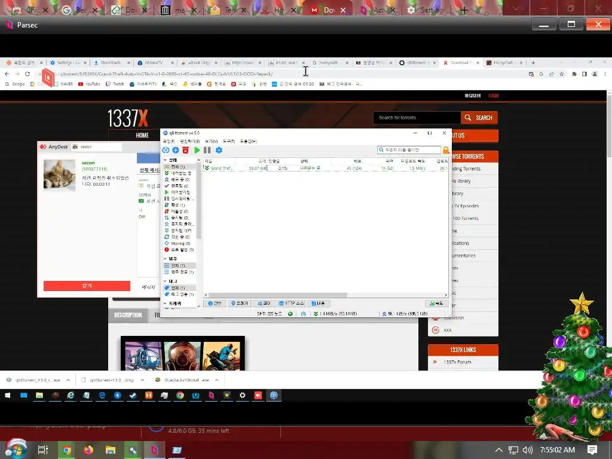This screenshot has width=612, height=459.
Task: Open qBittorrent options via blue gear icon
Action: 219,150
